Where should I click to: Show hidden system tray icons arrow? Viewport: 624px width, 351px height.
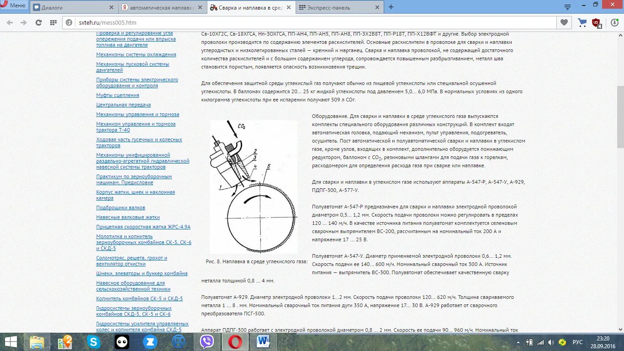[518, 342]
